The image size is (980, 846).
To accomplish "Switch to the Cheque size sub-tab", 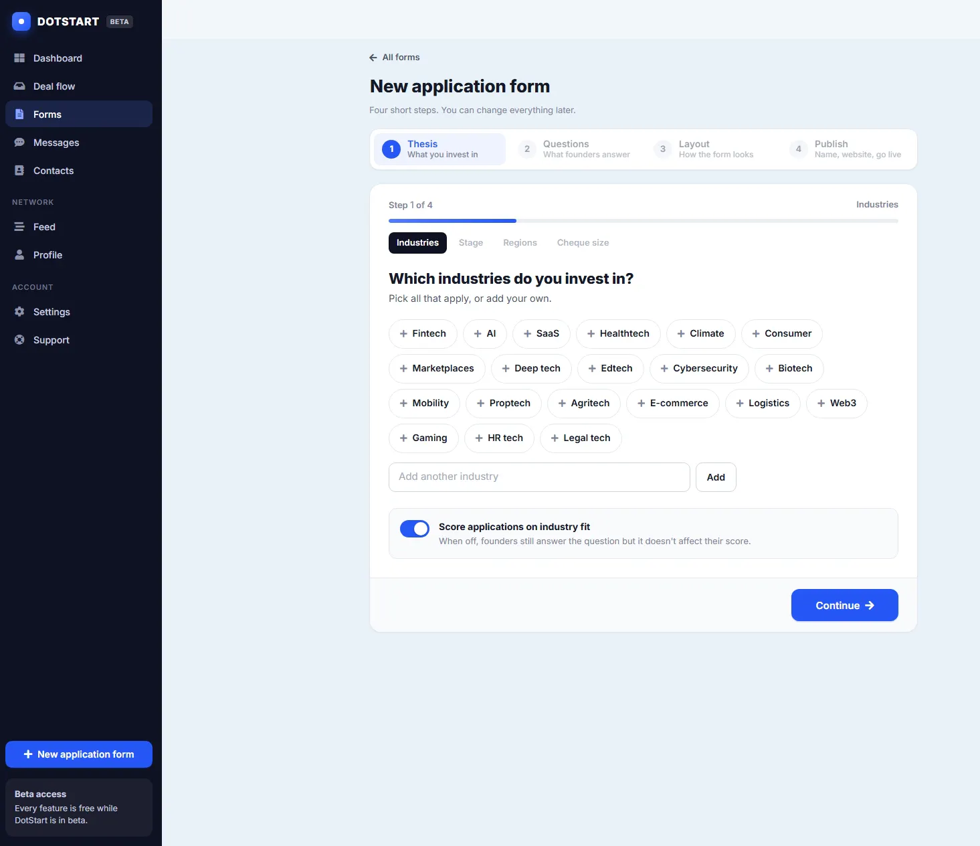I will (583, 243).
